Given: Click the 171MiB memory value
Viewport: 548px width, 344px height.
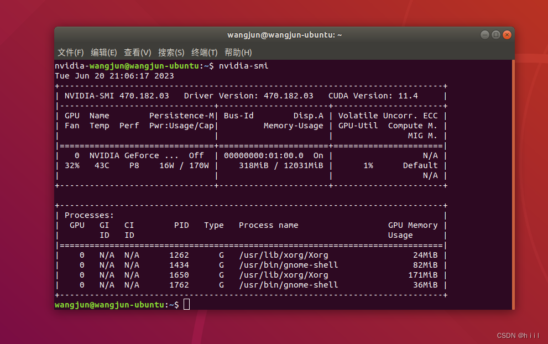Looking at the screenshot, I should coord(423,275).
